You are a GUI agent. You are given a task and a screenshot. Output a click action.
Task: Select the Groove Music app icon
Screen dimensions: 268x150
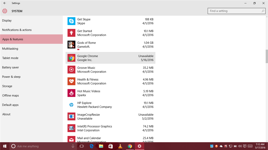tap(71, 70)
